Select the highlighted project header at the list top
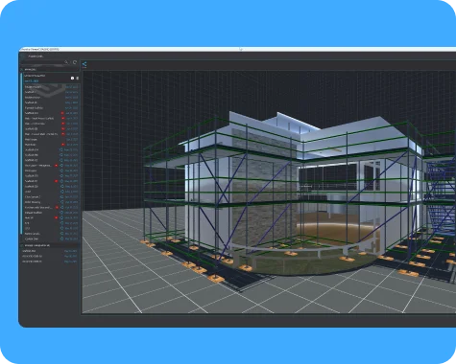 point(51,79)
